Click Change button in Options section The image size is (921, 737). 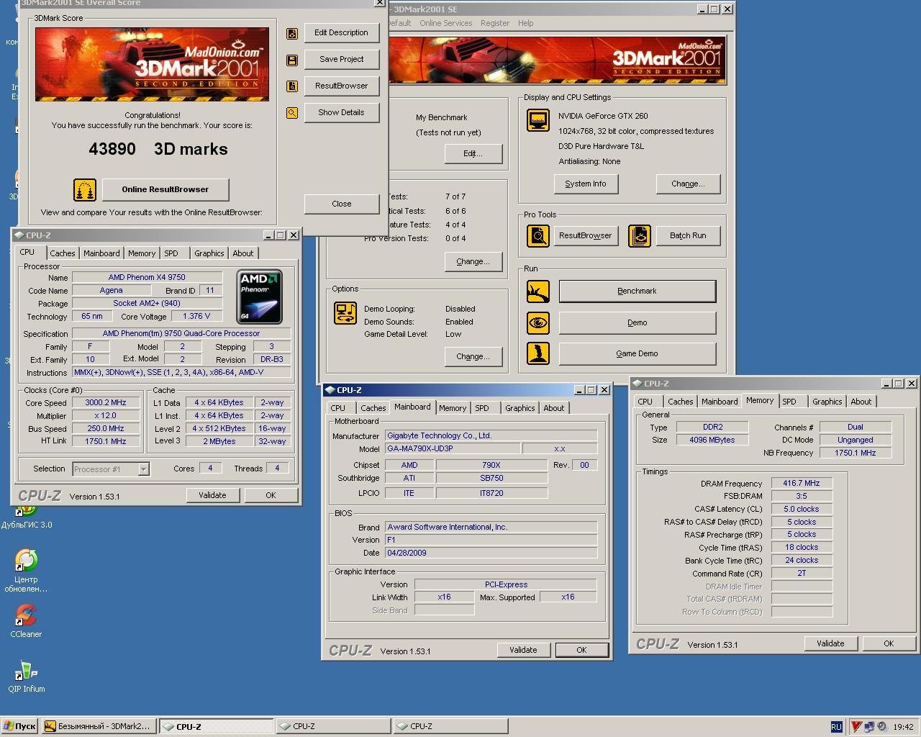click(473, 356)
